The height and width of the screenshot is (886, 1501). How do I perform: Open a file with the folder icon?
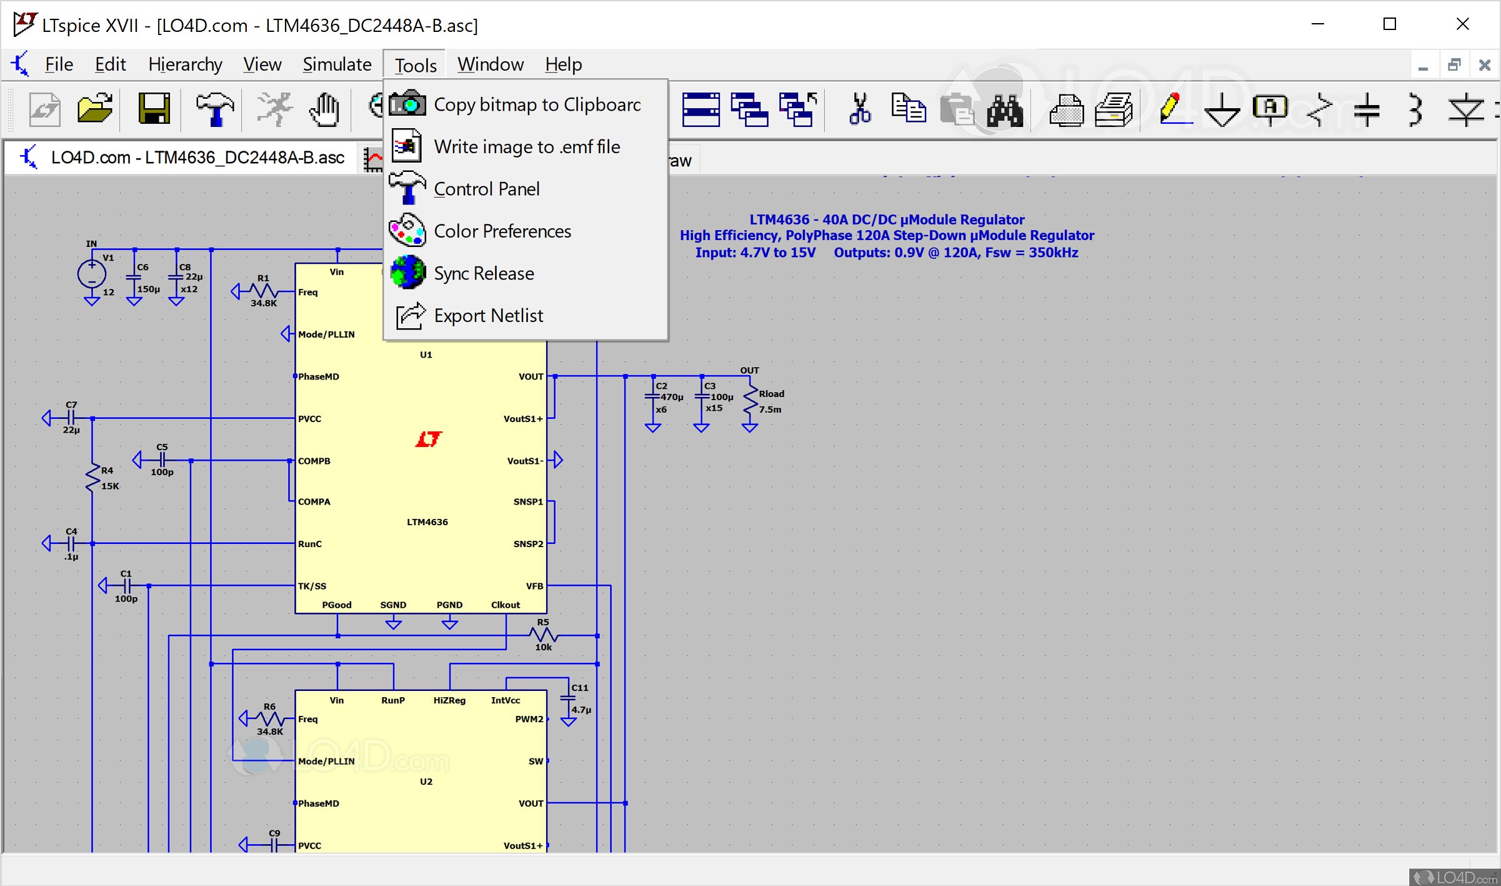pyautogui.click(x=94, y=109)
